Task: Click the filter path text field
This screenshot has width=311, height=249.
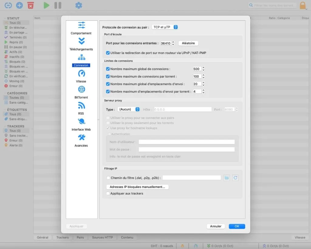Action: [192, 178]
